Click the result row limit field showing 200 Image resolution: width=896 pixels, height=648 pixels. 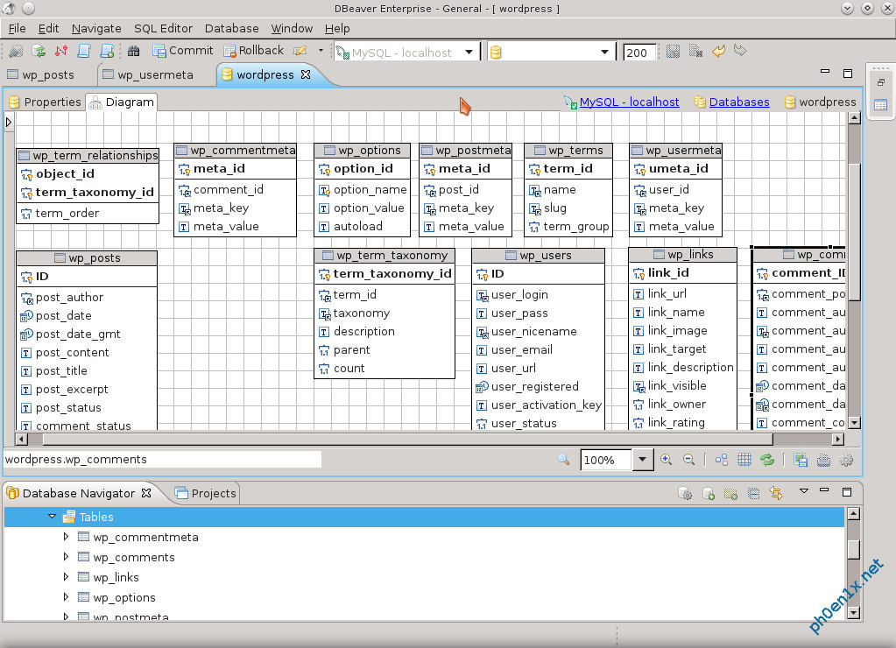tap(638, 53)
